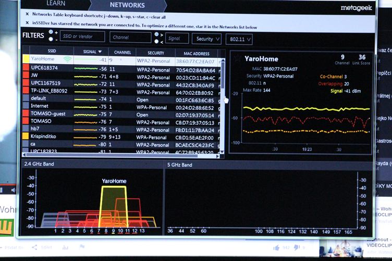Sort table by MAC ADDRESS column
Screen dimensions: 392x261
tap(197, 54)
